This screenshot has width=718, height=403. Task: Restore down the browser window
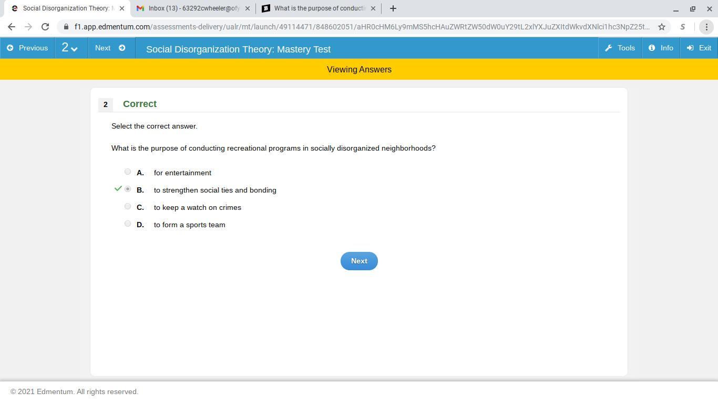(693, 9)
